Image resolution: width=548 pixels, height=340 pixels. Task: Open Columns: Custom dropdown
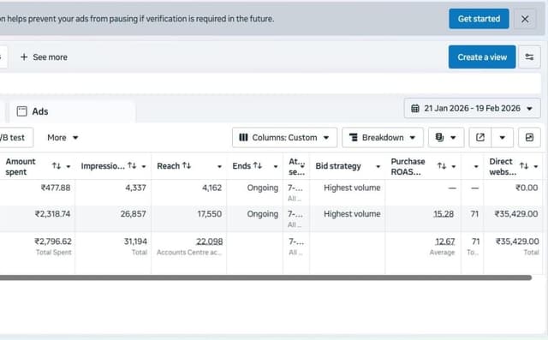click(x=284, y=138)
